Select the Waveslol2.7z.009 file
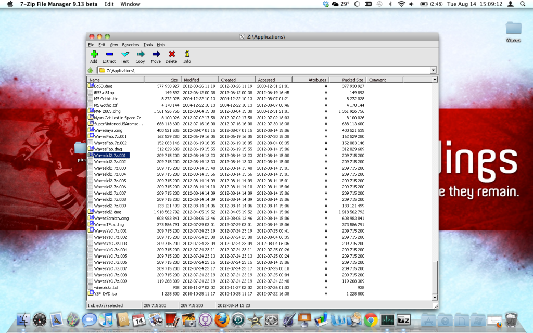This screenshot has height=333, width=533. (110, 206)
